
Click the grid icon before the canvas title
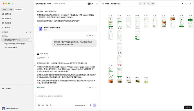(x=103, y=4)
